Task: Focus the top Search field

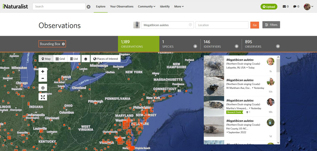Action: [59, 6]
